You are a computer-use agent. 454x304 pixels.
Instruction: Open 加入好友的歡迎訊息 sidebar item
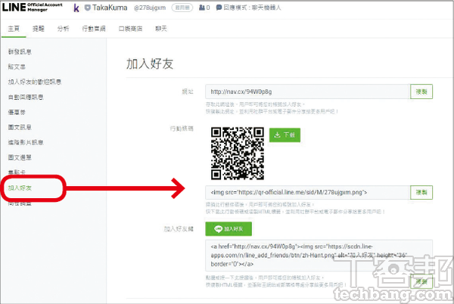(x=35, y=82)
